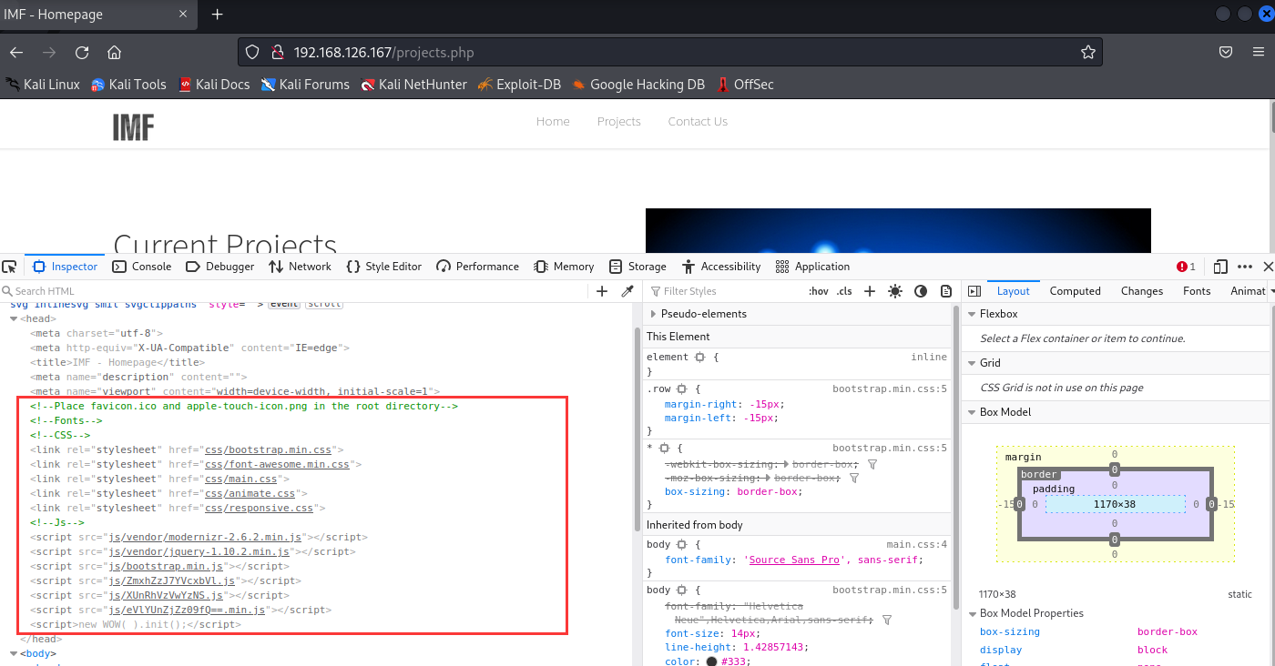Select the Changes sidebar tab

[x=1142, y=291]
